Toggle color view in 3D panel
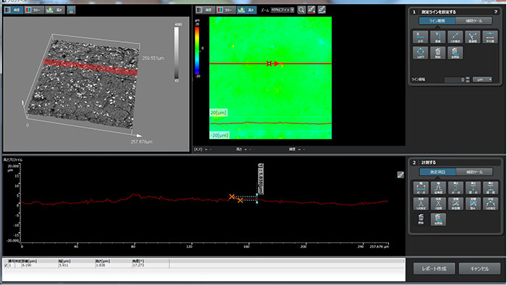 pos(34,10)
